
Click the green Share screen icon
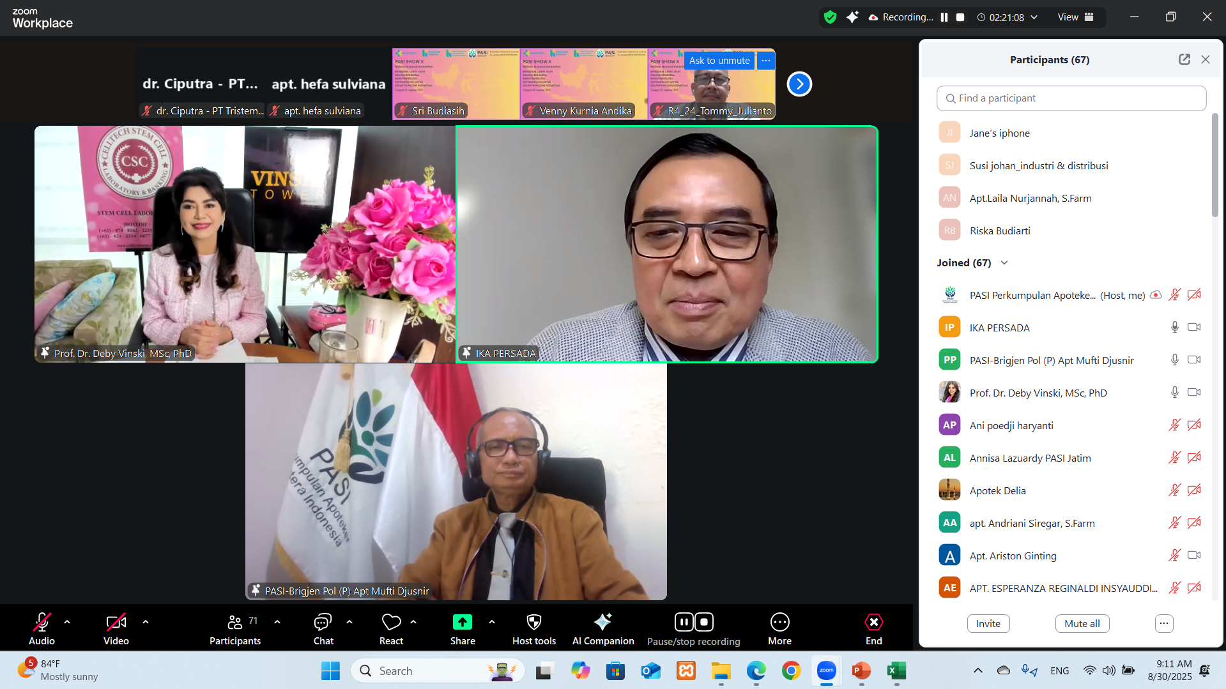pos(462,623)
